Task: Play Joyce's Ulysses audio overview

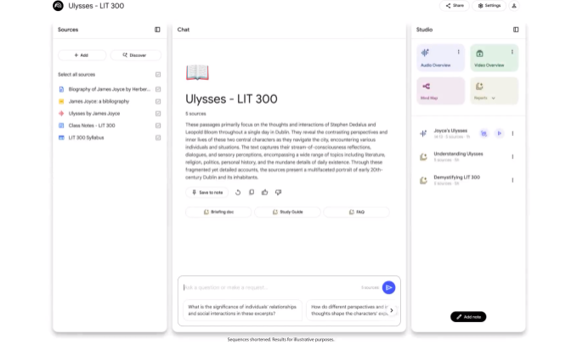Action: click(x=500, y=133)
